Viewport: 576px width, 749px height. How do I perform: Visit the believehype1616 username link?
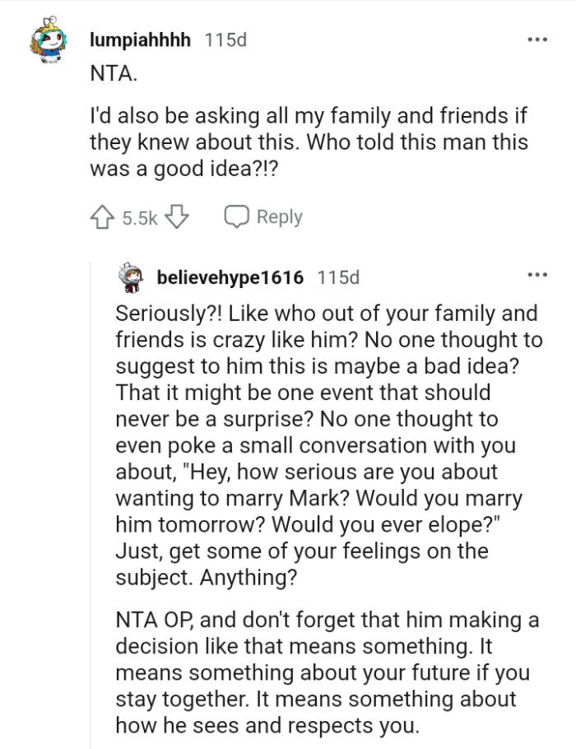click(231, 277)
